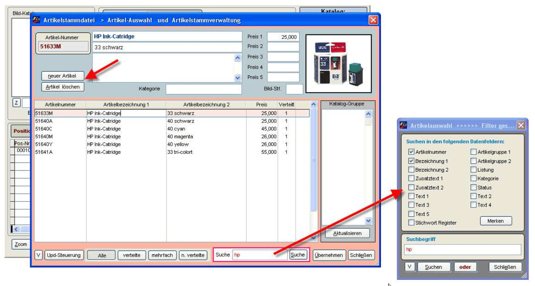This screenshot has width=535, height=286.
Task: Click the 40 magenta cell
Action: (206, 136)
